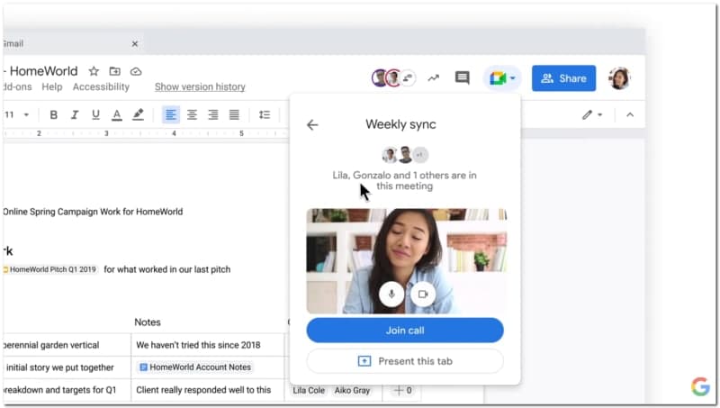Click Show version history link
Image resolution: width=720 pixels, height=408 pixels.
point(200,87)
